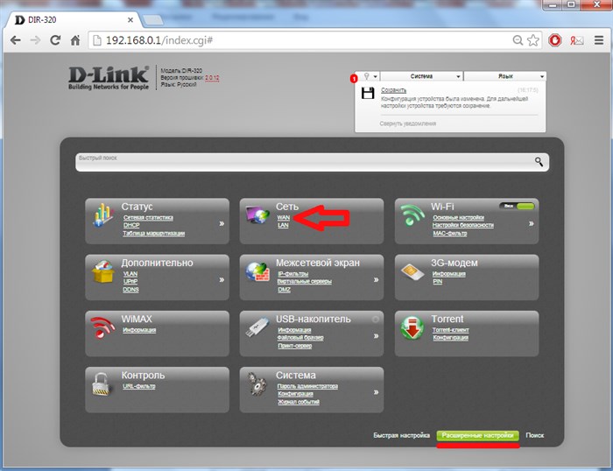
Task: Click the floppy disk save icon
Action: tap(368, 94)
